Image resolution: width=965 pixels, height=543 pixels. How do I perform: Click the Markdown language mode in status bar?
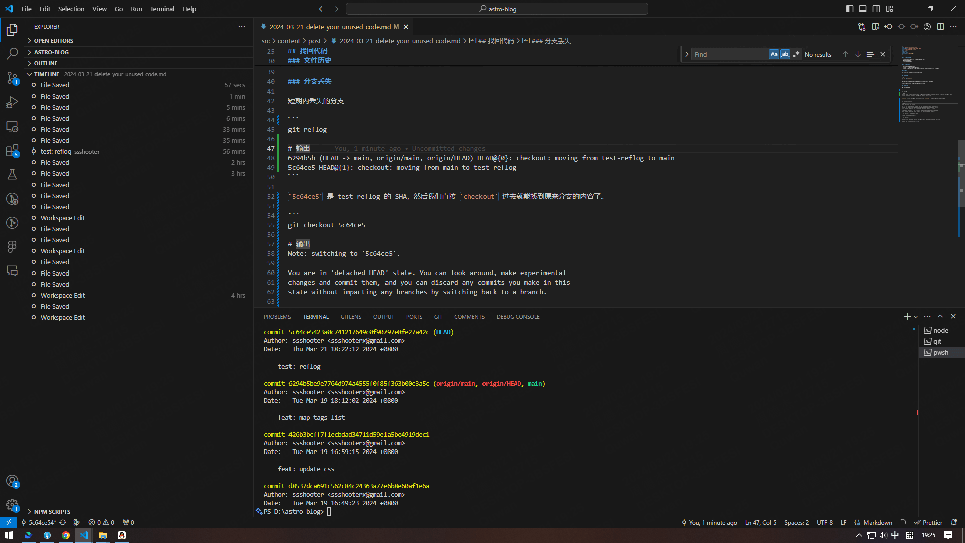(876, 522)
